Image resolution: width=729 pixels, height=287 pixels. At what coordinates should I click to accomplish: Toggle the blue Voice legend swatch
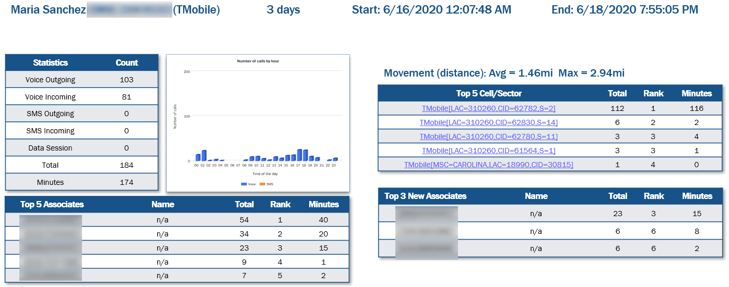tap(244, 184)
